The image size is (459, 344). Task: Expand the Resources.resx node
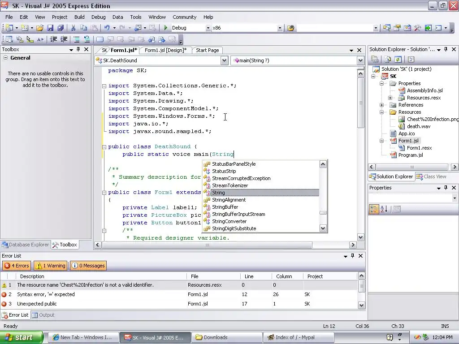pos(390,98)
